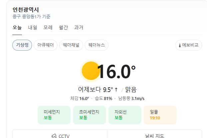Open the 모레 forecast tab

click(x=48, y=28)
